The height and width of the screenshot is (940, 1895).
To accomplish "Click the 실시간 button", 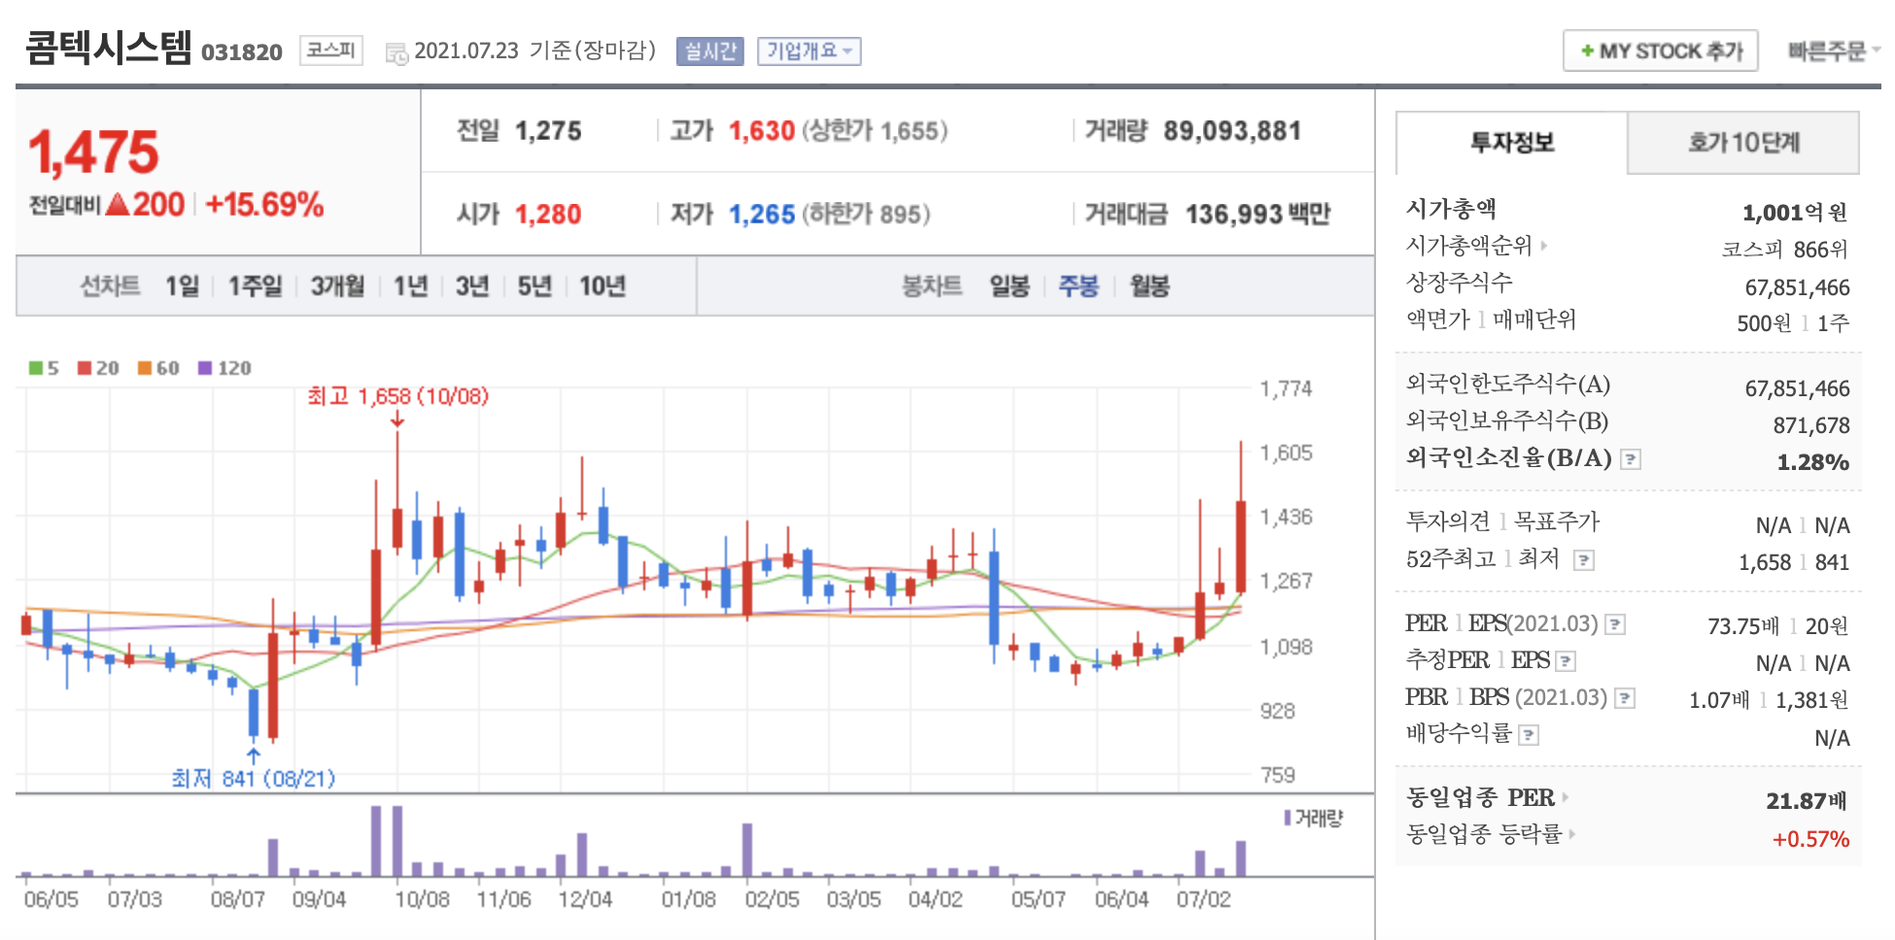I will click(710, 50).
